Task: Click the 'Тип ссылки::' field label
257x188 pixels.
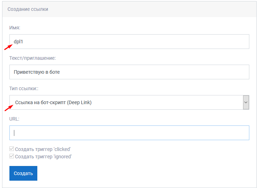Action: pos(24,88)
